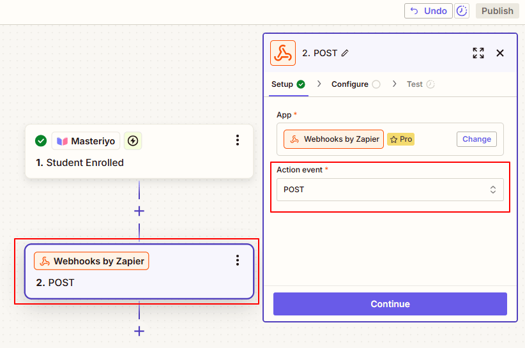The image size is (525, 348).
Task: Open the Webhooks step three-dot menu
Action: click(238, 261)
